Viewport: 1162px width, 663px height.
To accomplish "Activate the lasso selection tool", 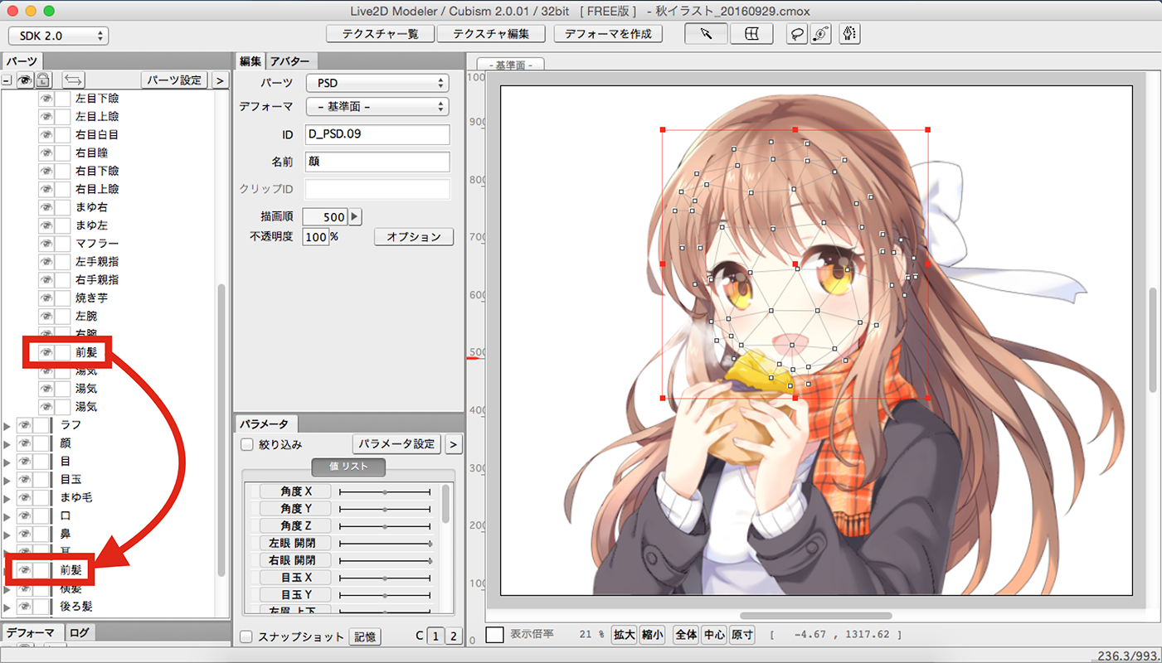I will [796, 34].
